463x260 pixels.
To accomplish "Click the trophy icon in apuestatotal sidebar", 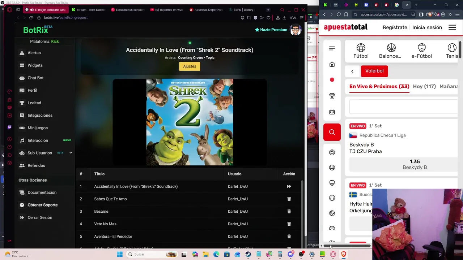I will coord(332,96).
